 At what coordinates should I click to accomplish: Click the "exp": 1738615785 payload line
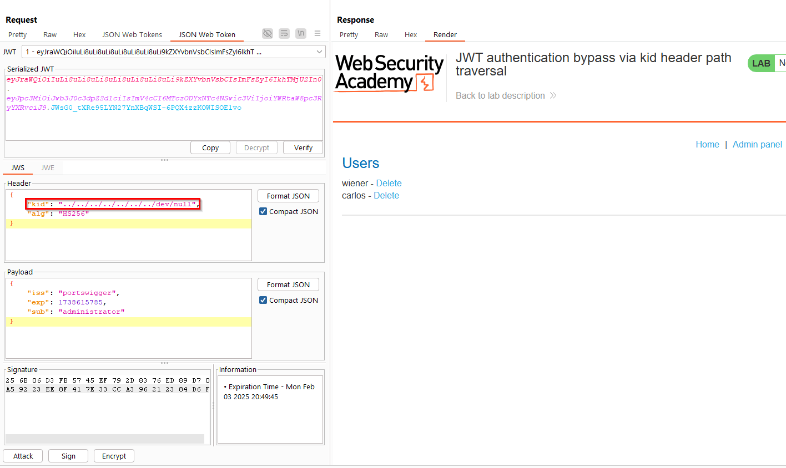point(67,302)
